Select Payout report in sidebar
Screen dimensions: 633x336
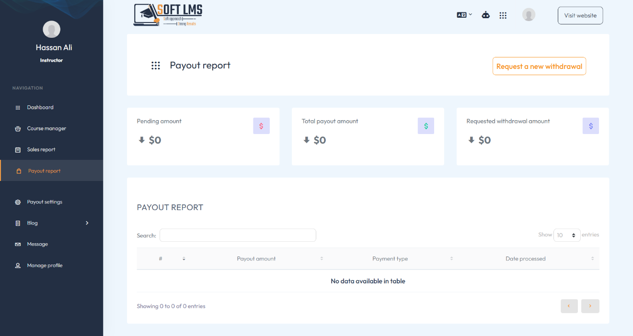tap(51, 170)
